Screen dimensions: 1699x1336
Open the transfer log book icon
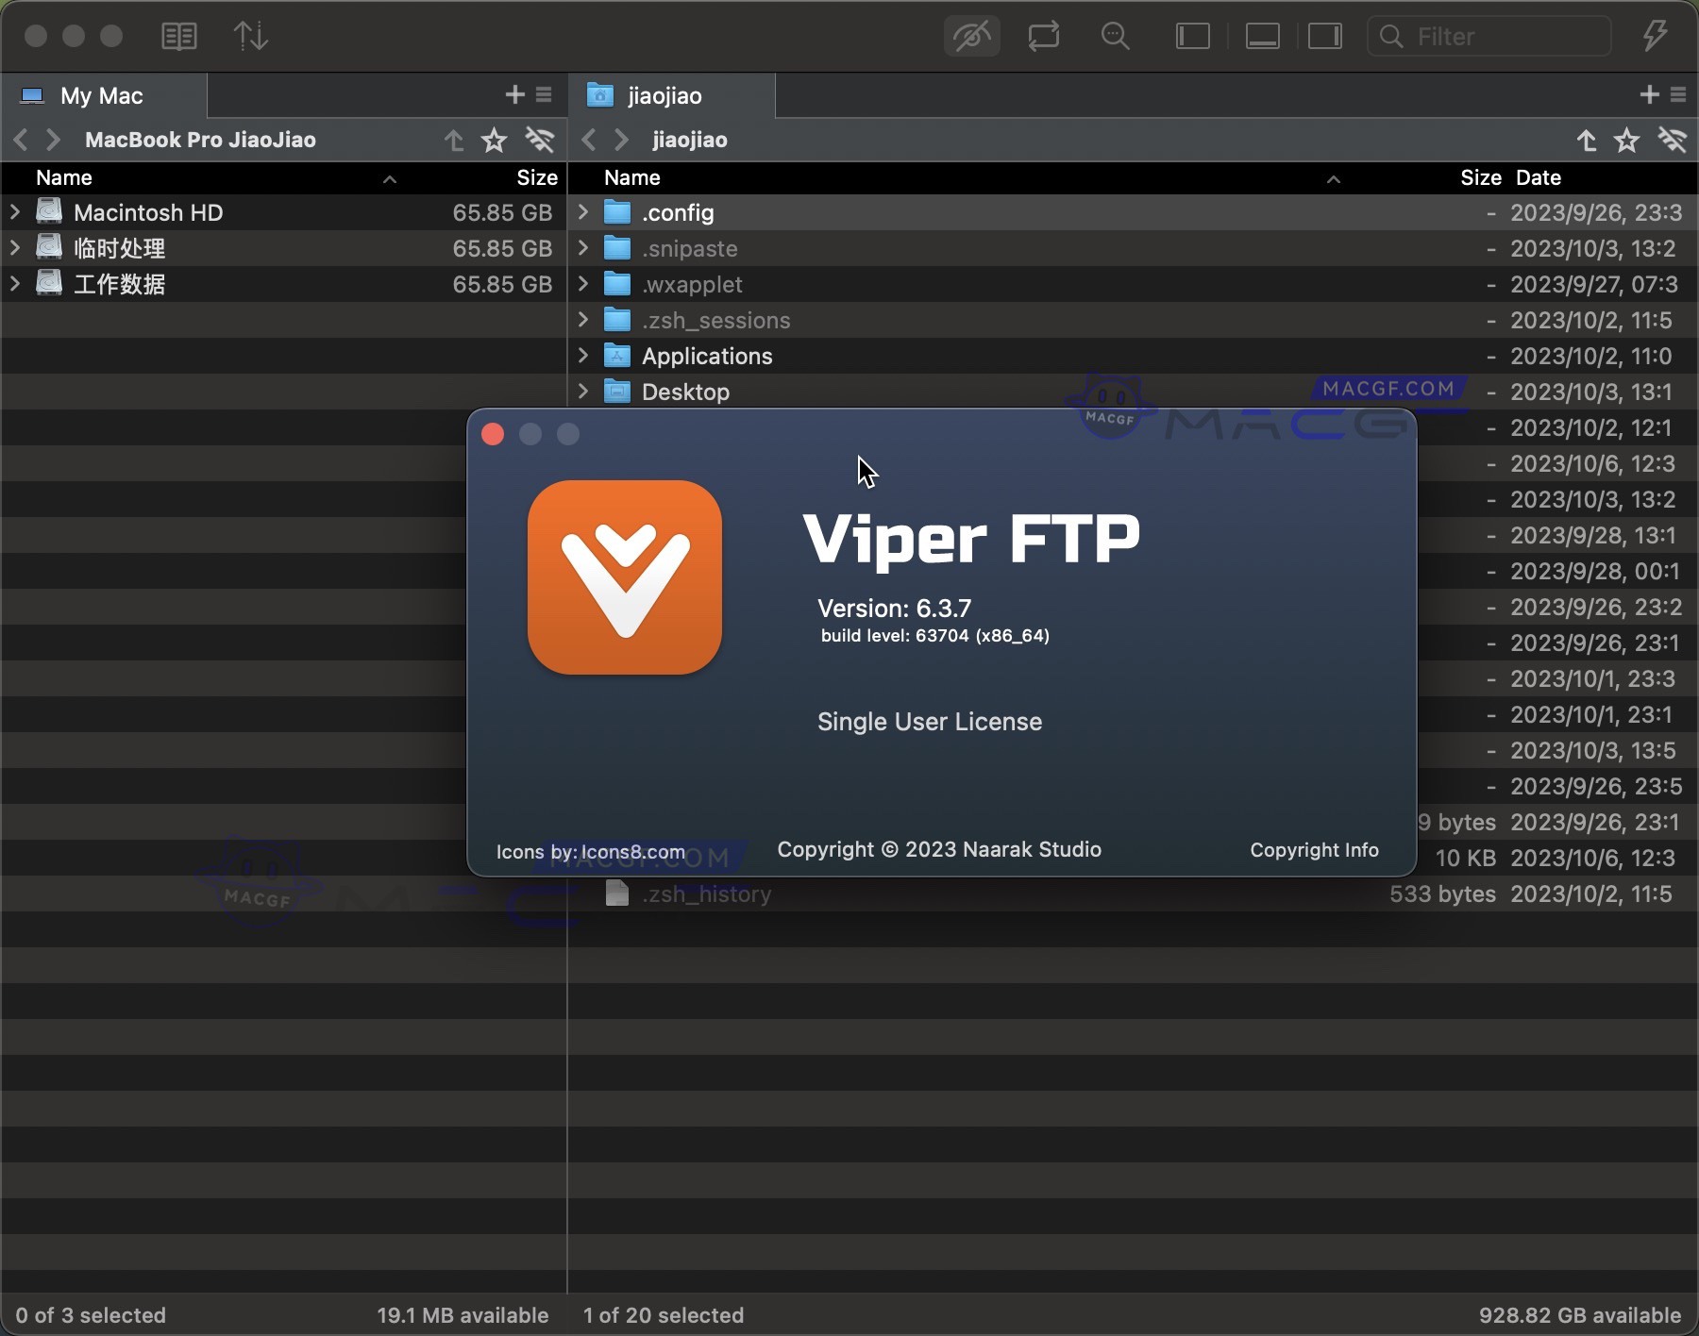pyautogui.click(x=178, y=36)
